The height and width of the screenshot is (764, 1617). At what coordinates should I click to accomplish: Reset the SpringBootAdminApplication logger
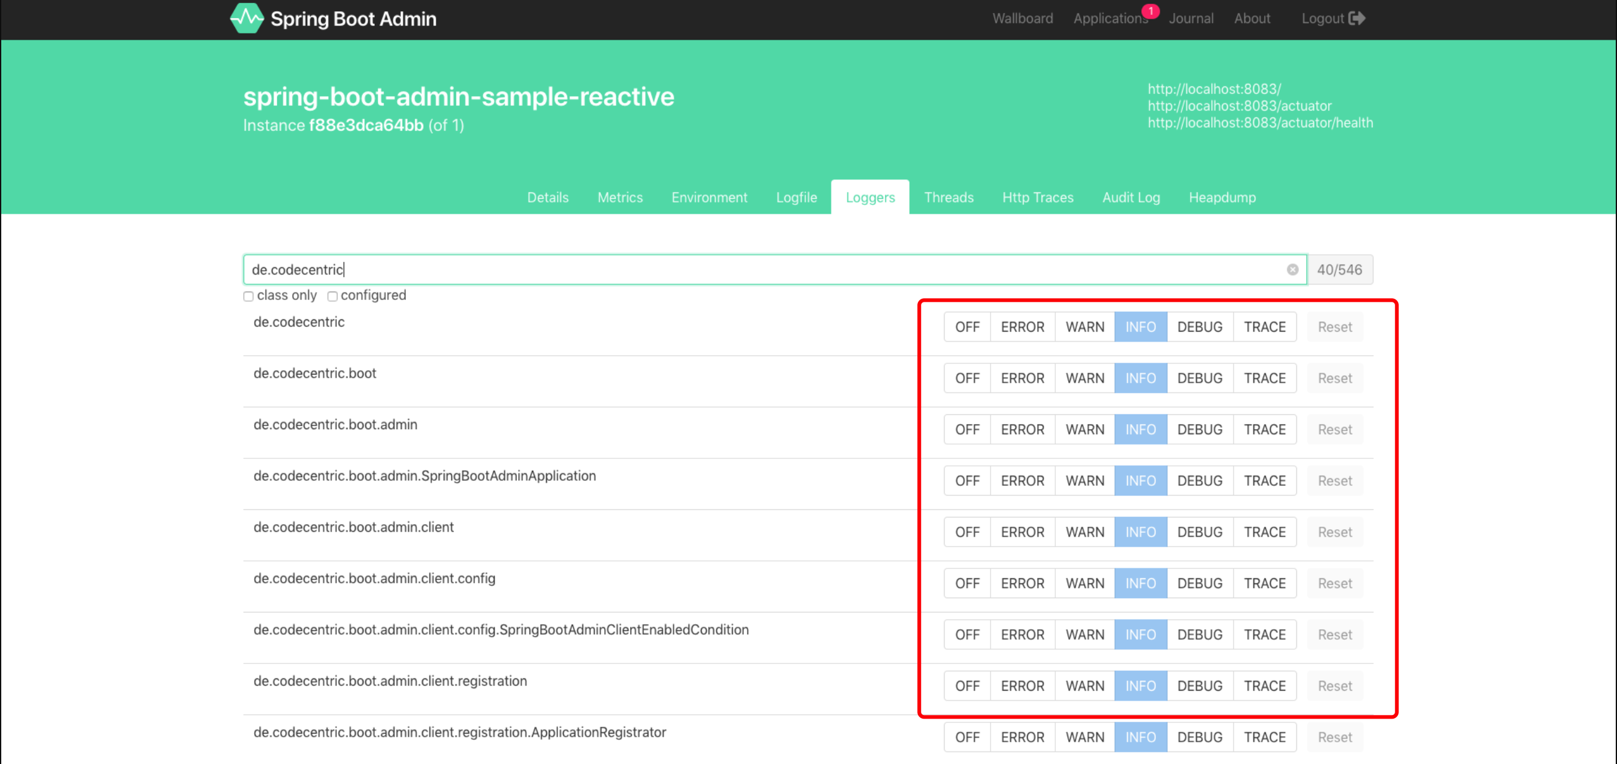(x=1334, y=481)
